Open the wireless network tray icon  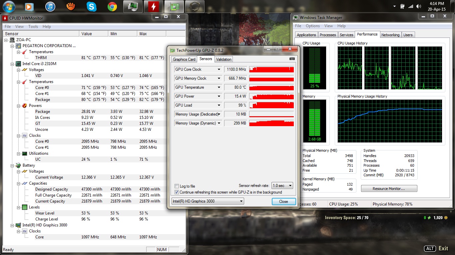pos(411,6)
